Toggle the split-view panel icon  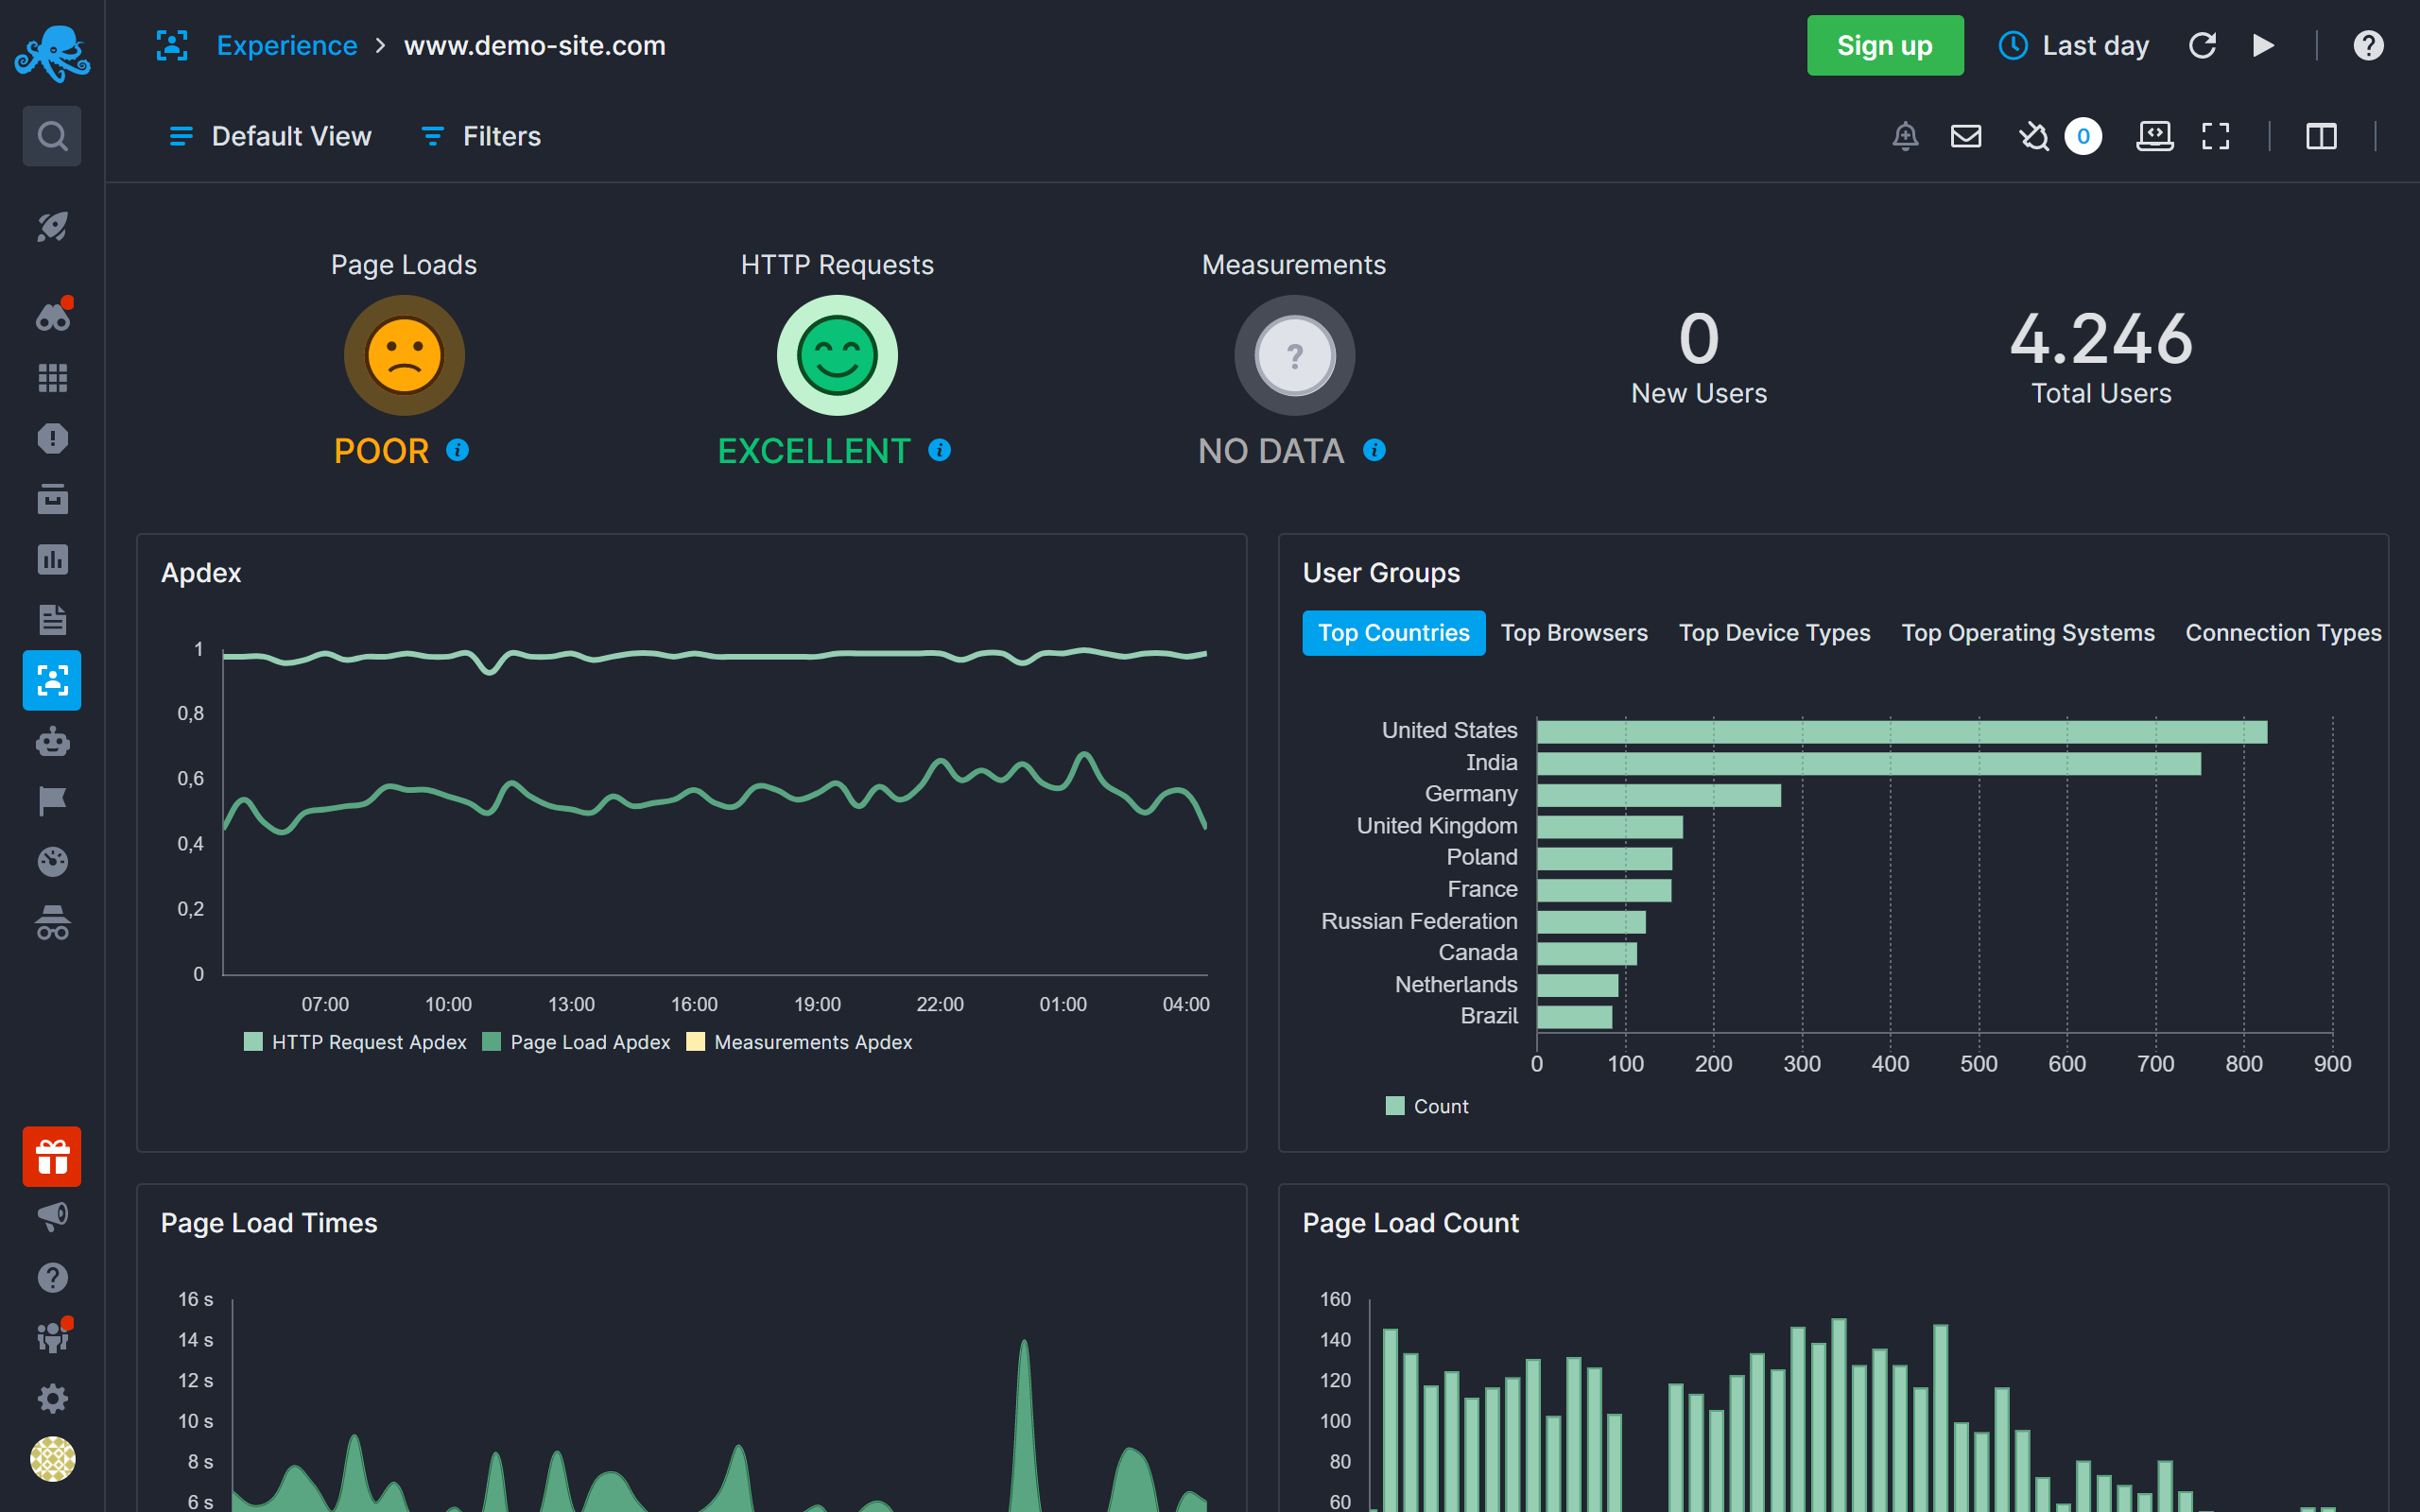2322,136
